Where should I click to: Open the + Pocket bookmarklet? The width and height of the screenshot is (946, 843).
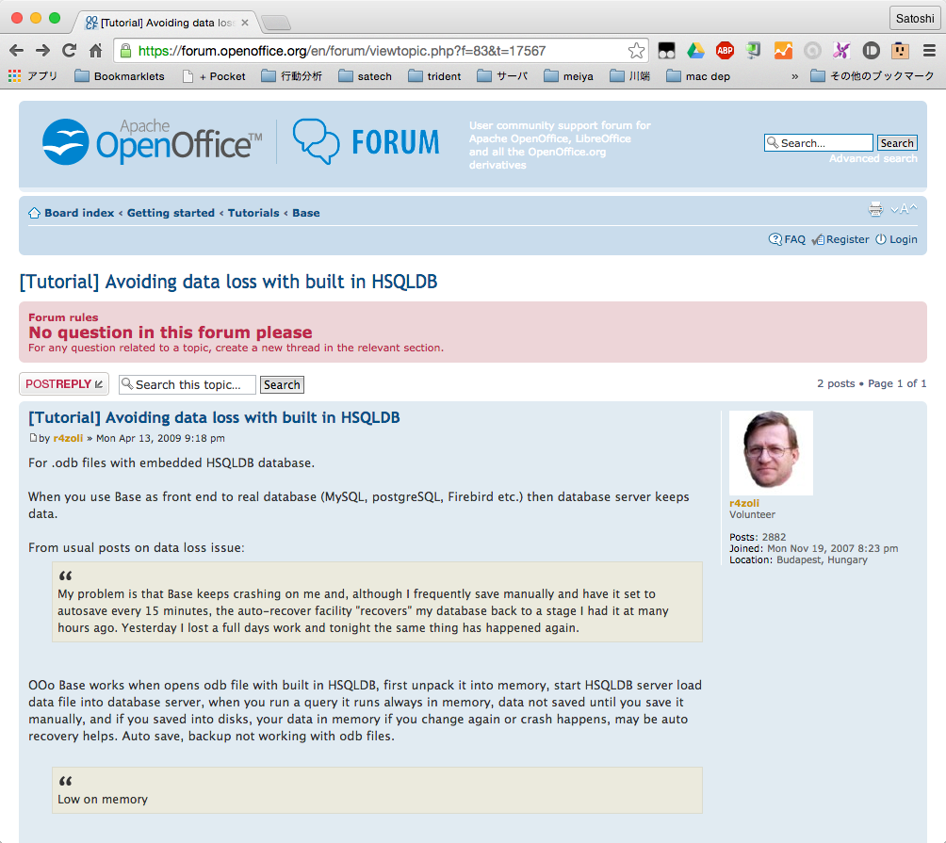214,76
